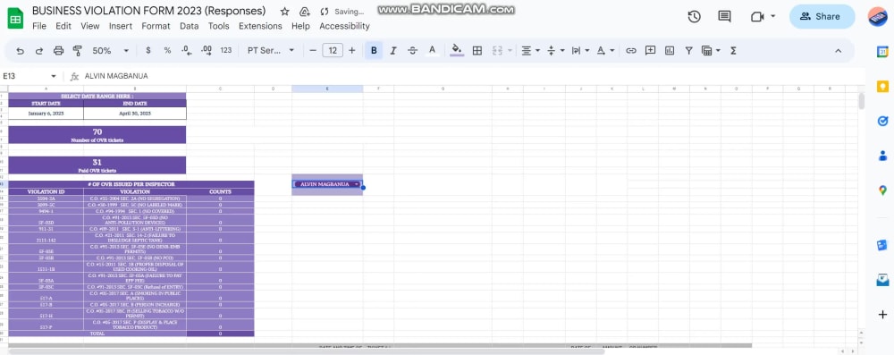The width and height of the screenshot is (894, 355).
Task: Click the Name box showing E13
Action: coord(30,76)
